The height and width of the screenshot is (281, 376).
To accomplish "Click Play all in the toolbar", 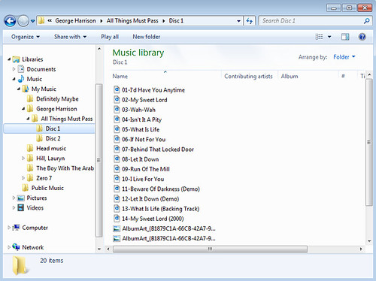I will tap(110, 37).
